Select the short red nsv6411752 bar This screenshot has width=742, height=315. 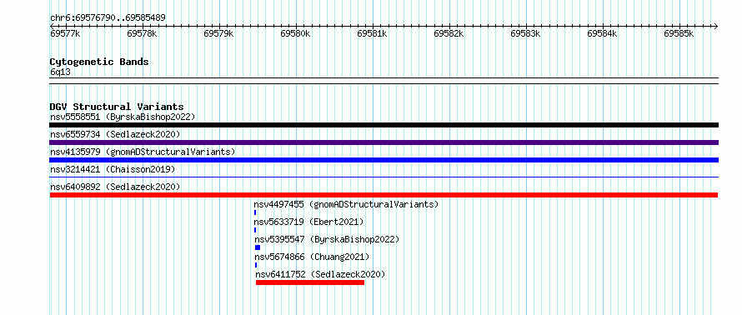tap(310, 282)
